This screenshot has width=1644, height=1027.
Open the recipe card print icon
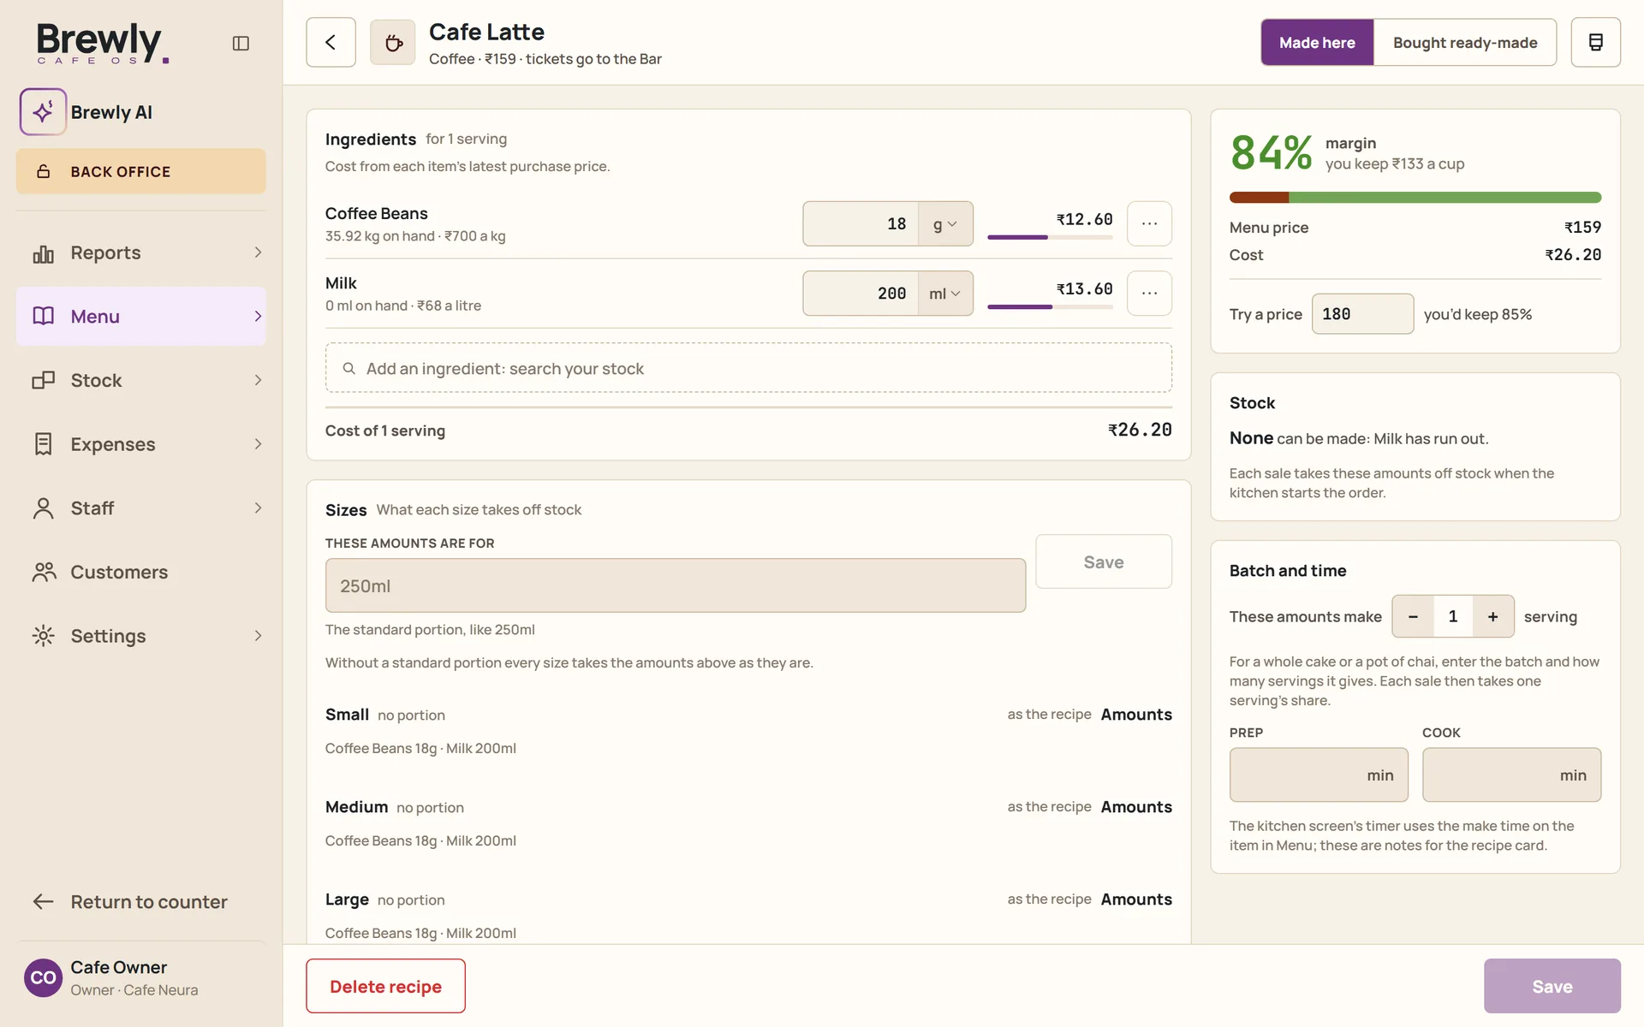(1595, 42)
